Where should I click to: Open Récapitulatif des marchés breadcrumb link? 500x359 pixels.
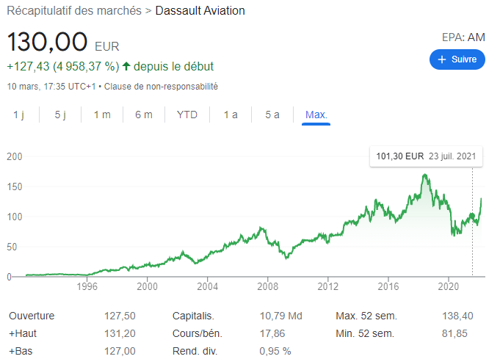pos(74,11)
